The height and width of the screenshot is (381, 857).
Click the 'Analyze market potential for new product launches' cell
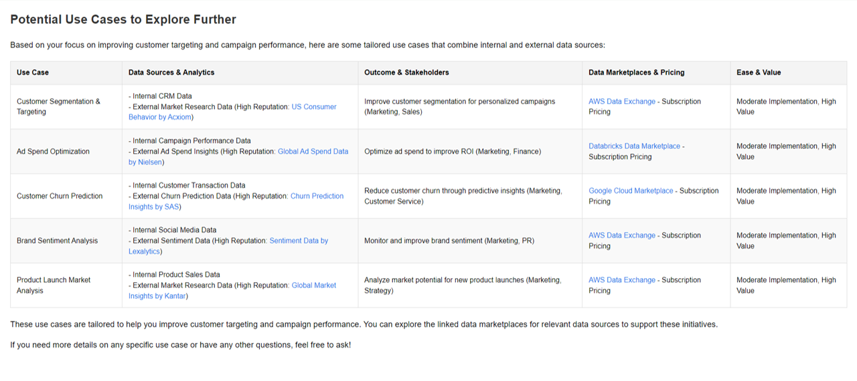(x=470, y=285)
